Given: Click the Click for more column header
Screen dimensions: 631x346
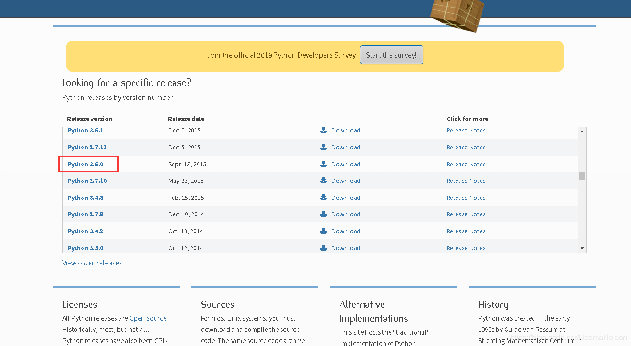Looking at the screenshot, I should pyautogui.click(x=467, y=119).
